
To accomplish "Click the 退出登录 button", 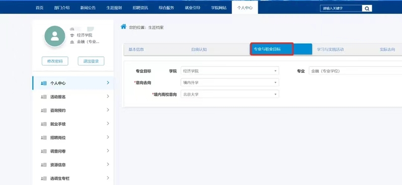I will 91,61.
